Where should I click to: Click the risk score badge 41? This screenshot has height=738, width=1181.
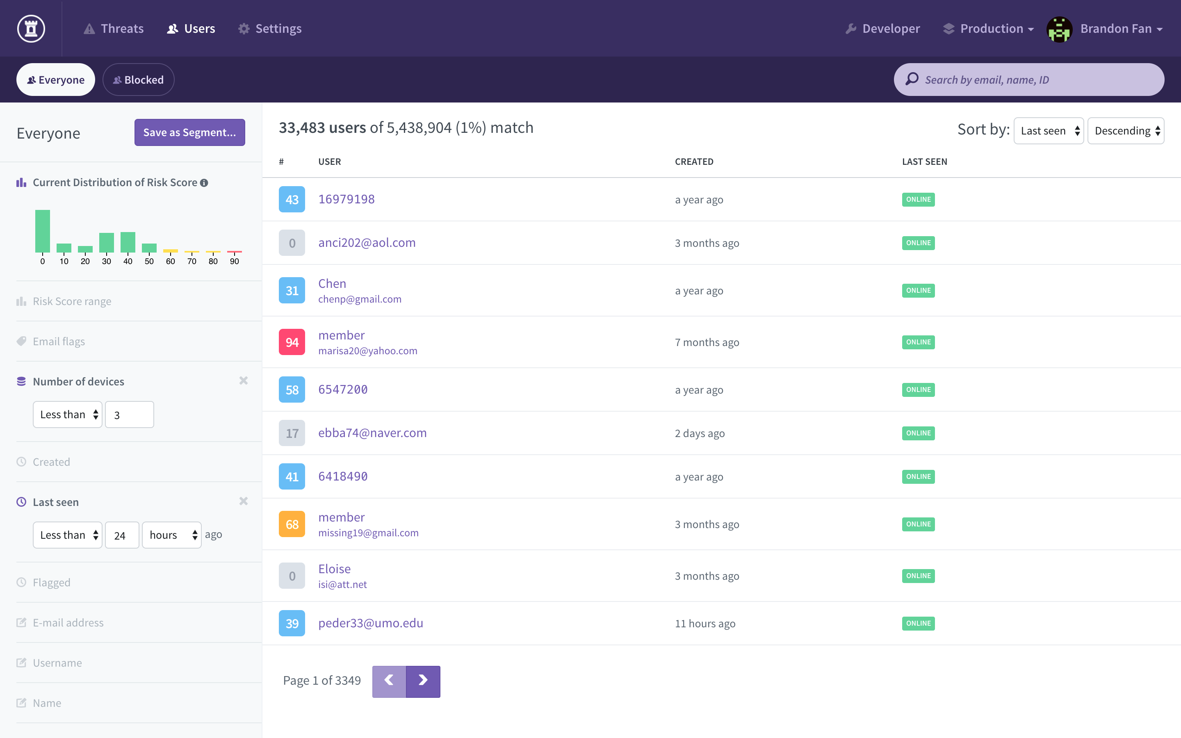[292, 476]
